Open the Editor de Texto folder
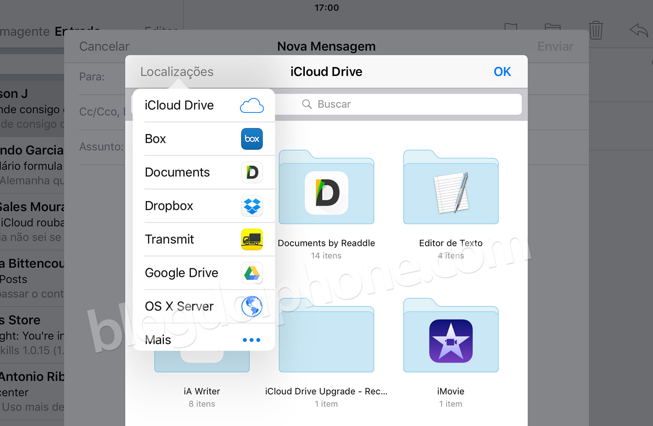653x426 pixels. pyautogui.click(x=451, y=187)
